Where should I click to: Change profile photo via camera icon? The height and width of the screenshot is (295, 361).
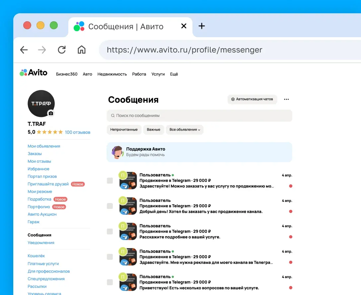coord(51,113)
